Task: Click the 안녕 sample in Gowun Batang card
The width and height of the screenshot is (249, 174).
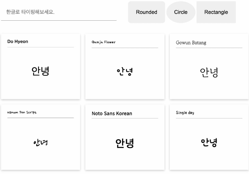Action: click(x=209, y=72)
